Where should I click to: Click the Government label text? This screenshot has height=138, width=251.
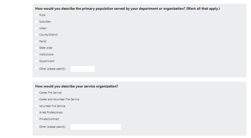[x=47, y=61]
